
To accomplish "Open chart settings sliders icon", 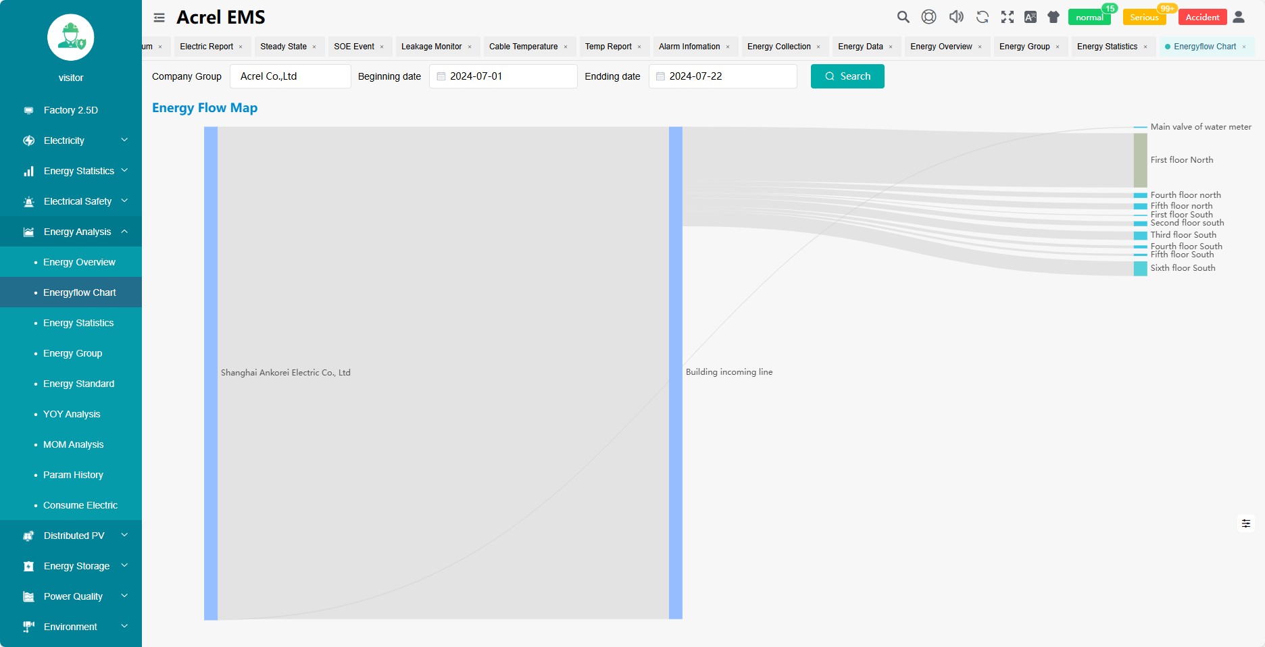I will (x=1246, y=523).
